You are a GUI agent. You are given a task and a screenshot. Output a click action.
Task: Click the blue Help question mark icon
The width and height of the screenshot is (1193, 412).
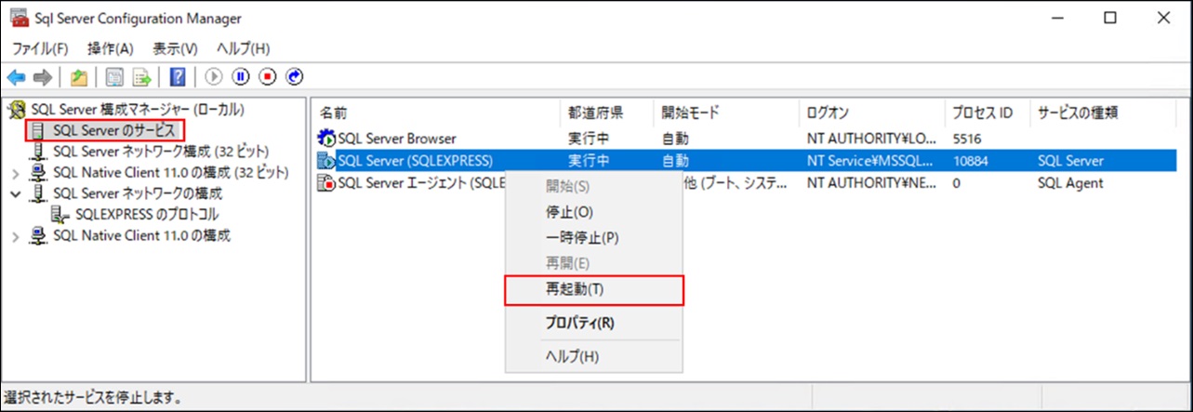[178, 77]
